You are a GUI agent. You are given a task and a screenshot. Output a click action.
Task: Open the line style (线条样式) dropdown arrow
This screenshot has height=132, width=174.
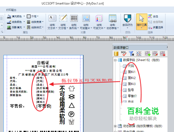[43, 27]
